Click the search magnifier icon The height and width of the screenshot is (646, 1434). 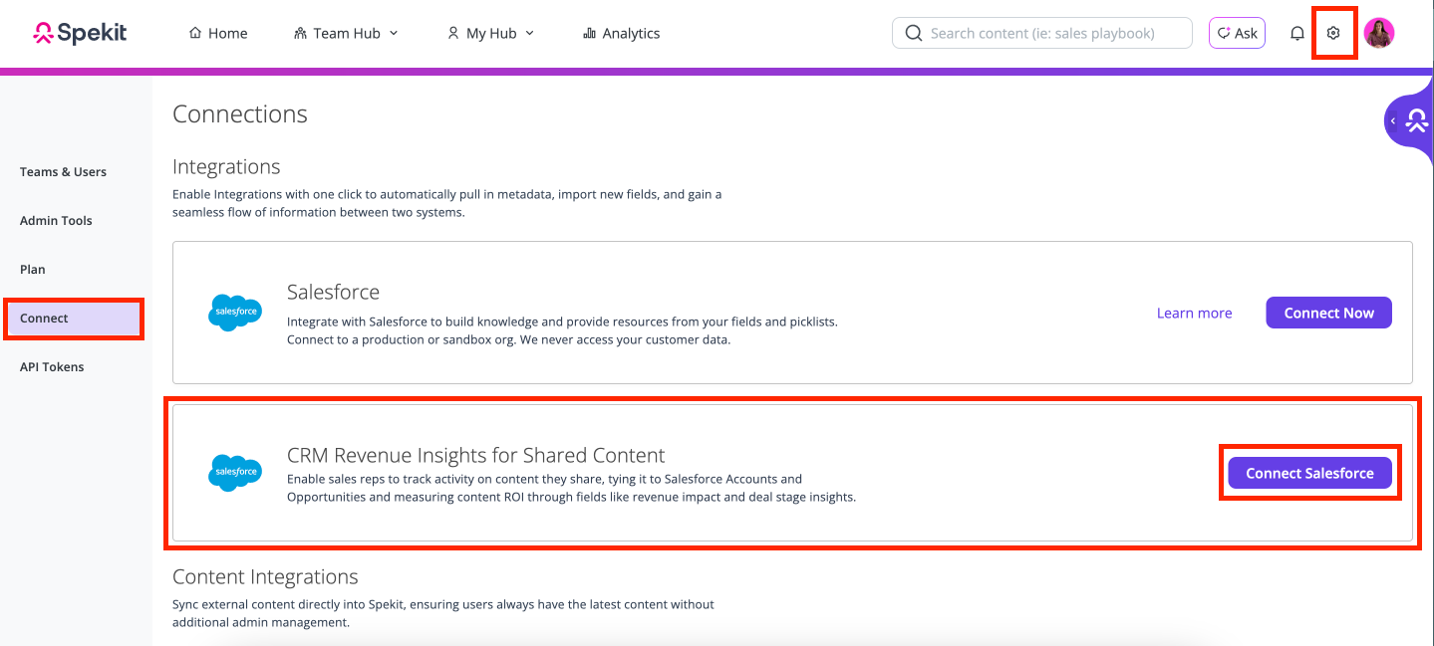tap(913, 33)
